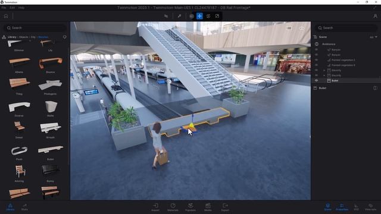Select the Adoring chair thumbnail

(20, 171)
